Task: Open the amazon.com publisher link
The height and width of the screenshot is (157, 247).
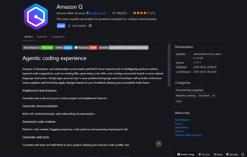Action: [x=98, y=13]
